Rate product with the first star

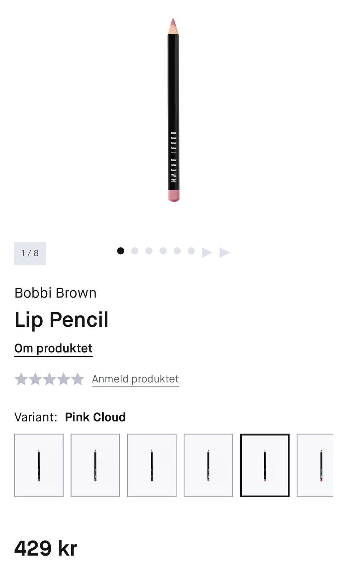[x=21, y=379]
